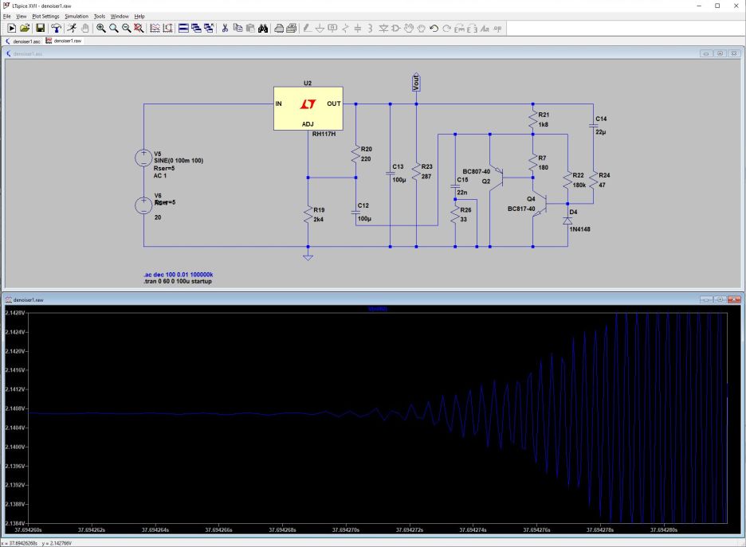Open the Tools menu
The width and height of the screenshot is (746, 547).
pyautogui.click(x=100, y=16)
